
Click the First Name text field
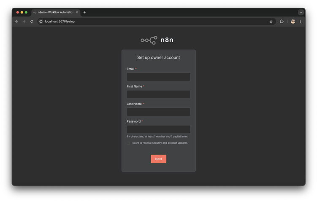point(158,94)
